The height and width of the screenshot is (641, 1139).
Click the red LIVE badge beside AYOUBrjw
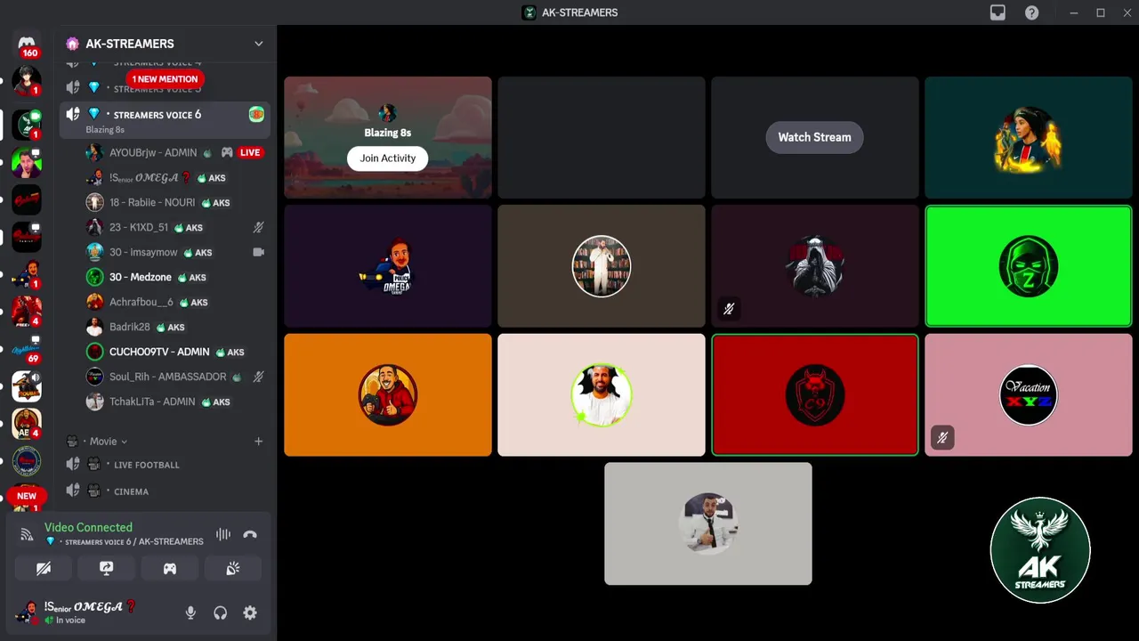pos(250,152)
